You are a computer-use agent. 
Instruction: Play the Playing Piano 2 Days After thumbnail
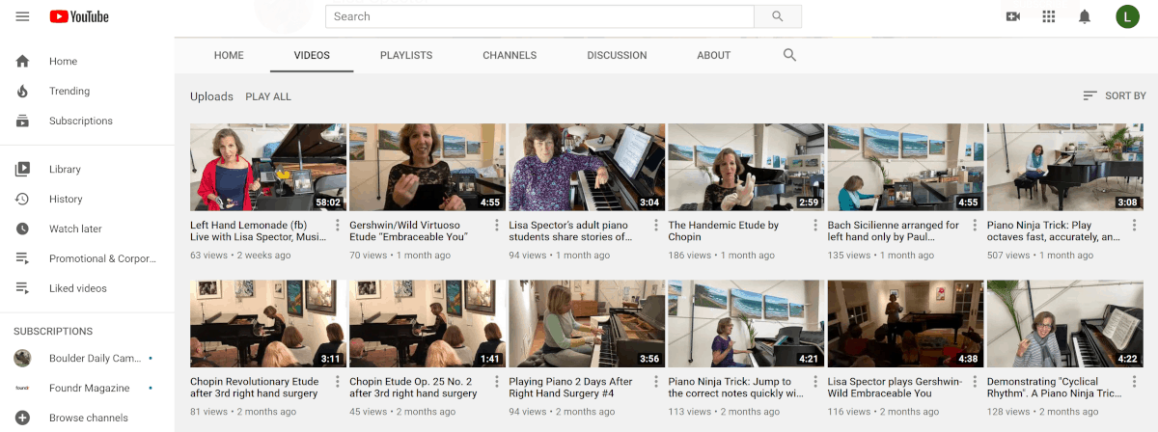point(587,324)
